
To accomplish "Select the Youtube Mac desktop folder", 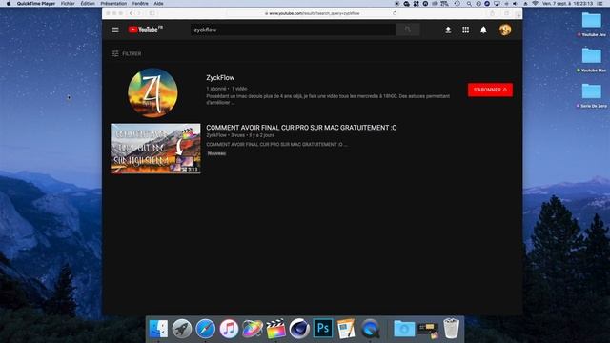I will click(592, 59).
